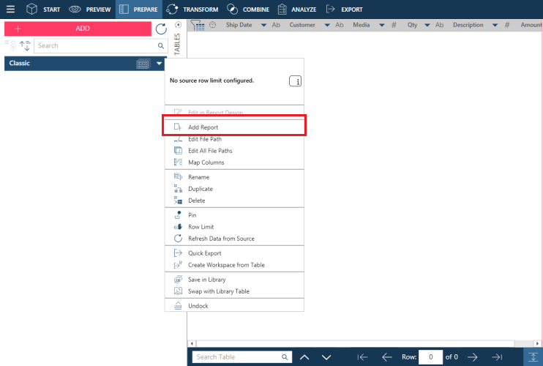Open the TRANSFORM tab
Screen dimensions: 543x366
192,10
